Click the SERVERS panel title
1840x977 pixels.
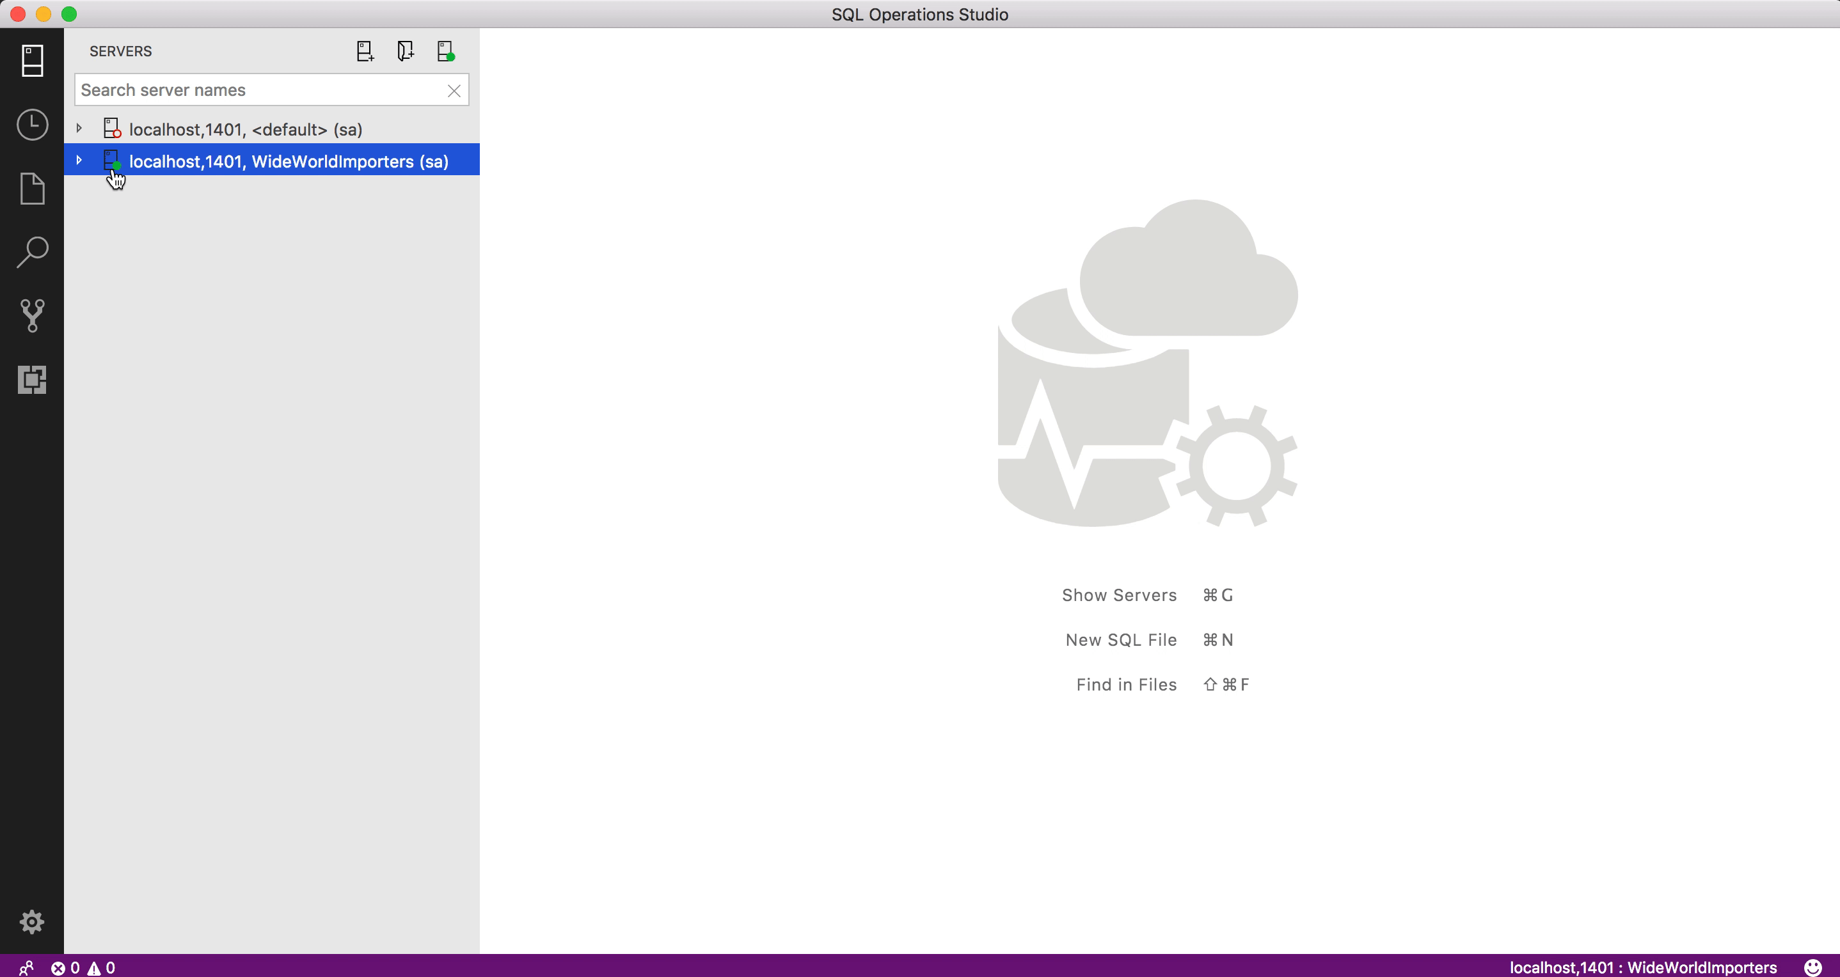[x=120, y=51]
